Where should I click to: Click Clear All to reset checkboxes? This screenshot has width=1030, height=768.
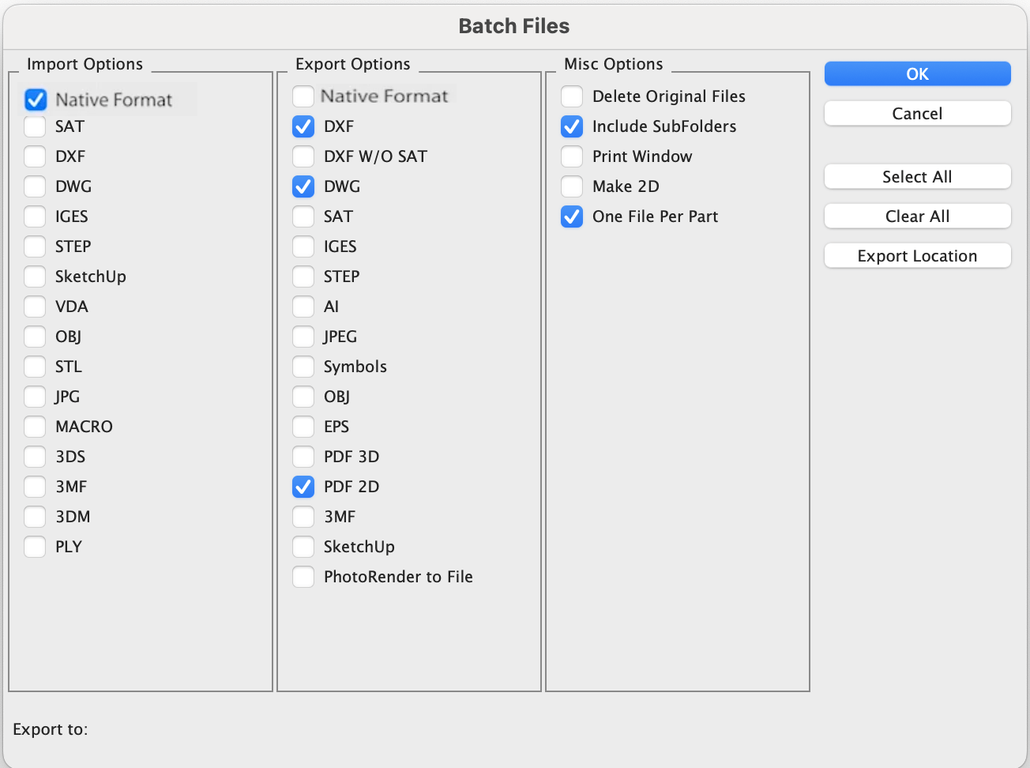point(917,216)
